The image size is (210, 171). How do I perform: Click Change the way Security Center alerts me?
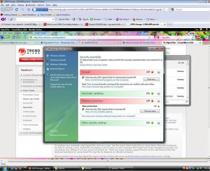point(61,85)
